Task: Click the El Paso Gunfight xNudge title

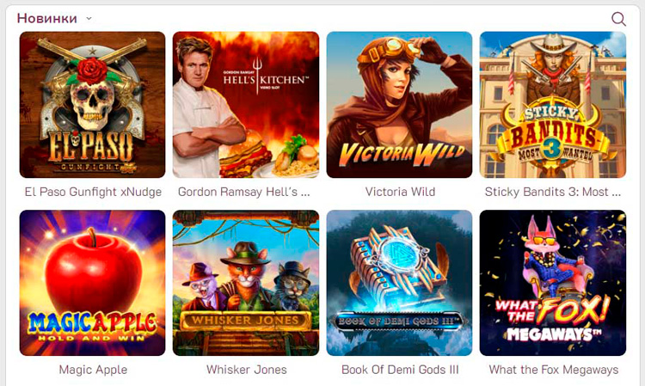Action: coord(93,192)
